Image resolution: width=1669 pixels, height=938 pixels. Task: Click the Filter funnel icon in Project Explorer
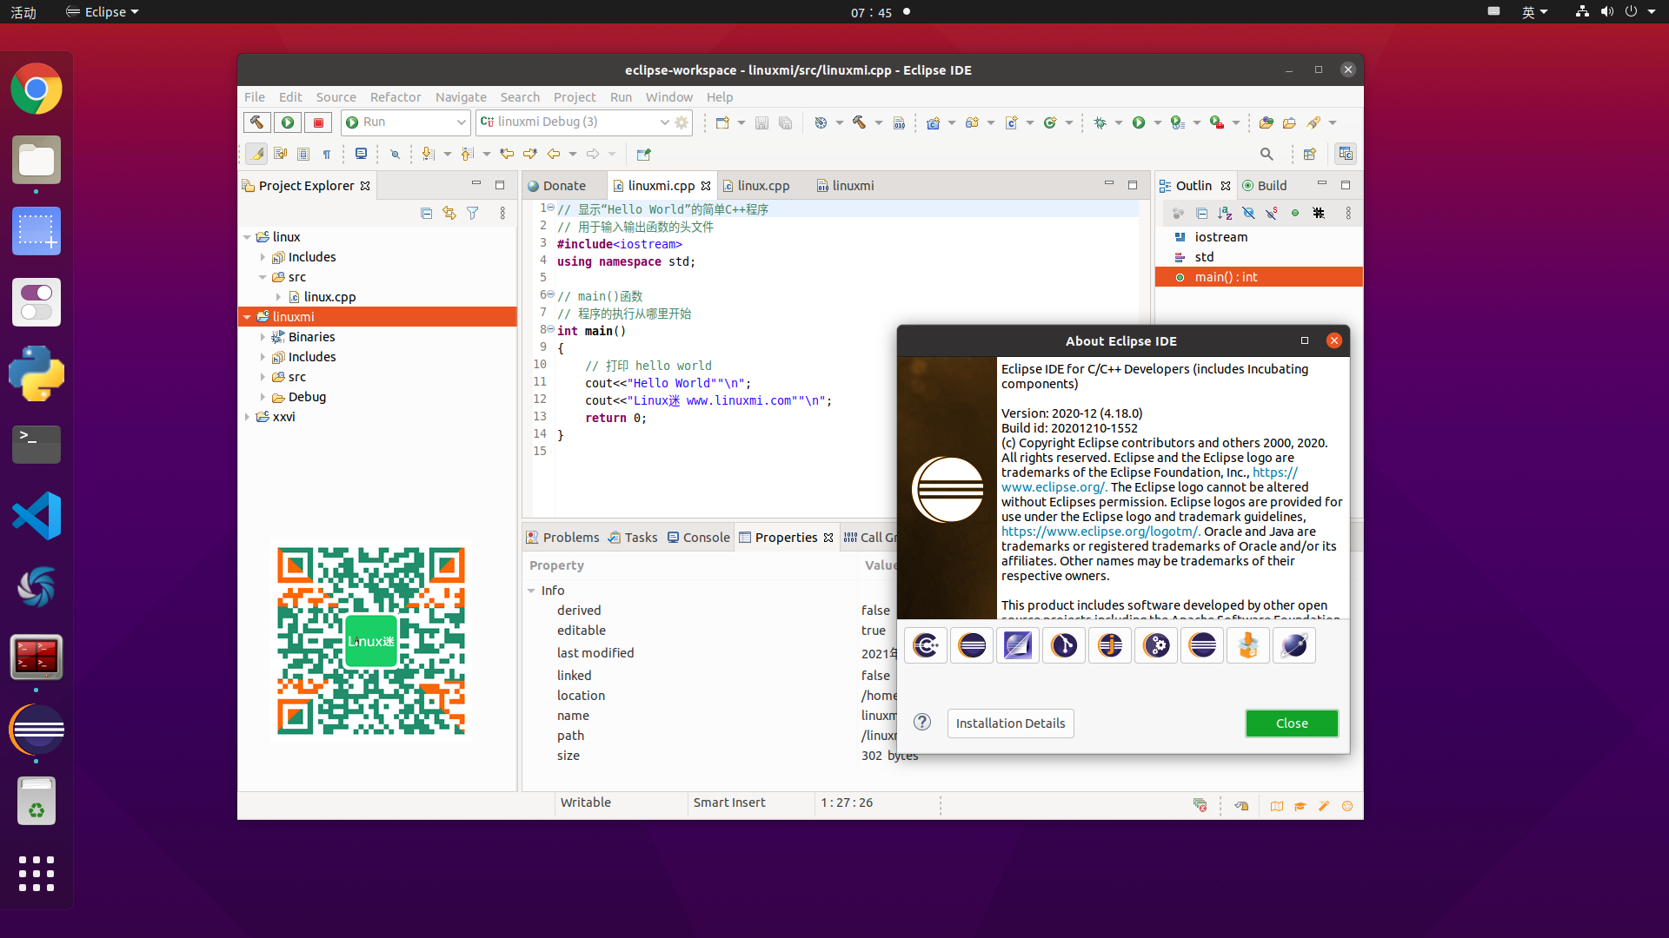473,213
